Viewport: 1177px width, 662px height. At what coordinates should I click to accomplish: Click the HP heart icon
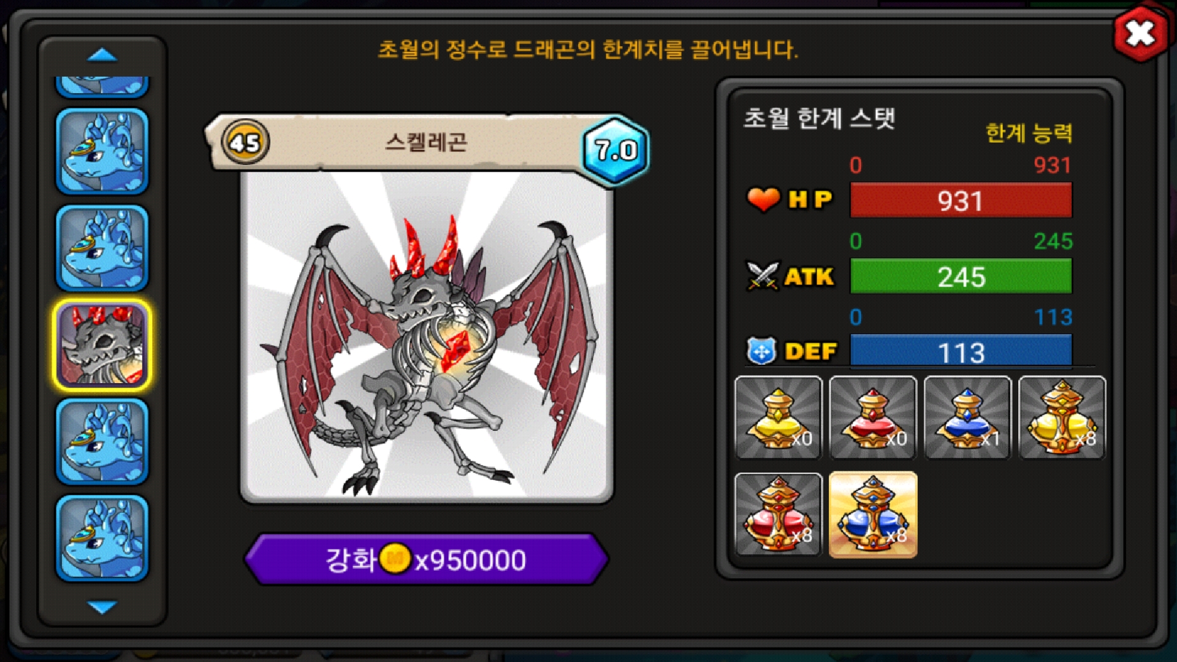point(763,199)
